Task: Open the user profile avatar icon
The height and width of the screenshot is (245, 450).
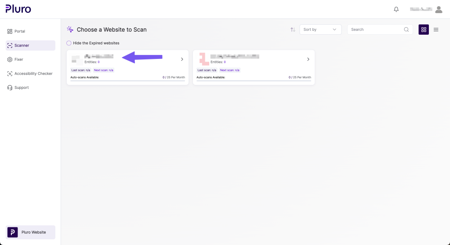Action: coord(439,9)
